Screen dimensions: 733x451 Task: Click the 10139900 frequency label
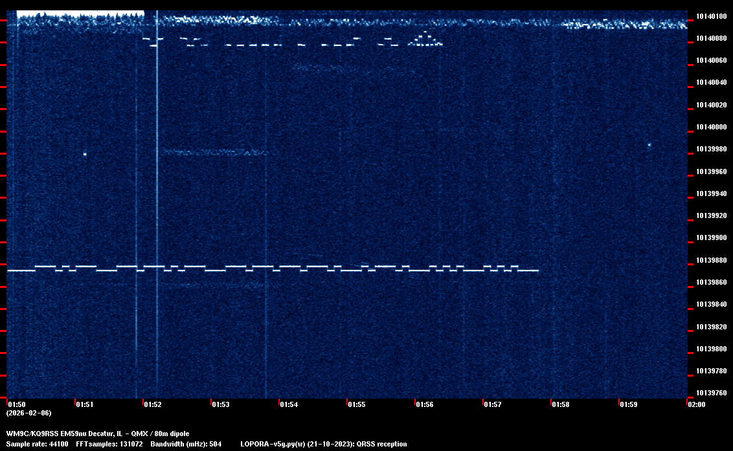coord(711,238)
